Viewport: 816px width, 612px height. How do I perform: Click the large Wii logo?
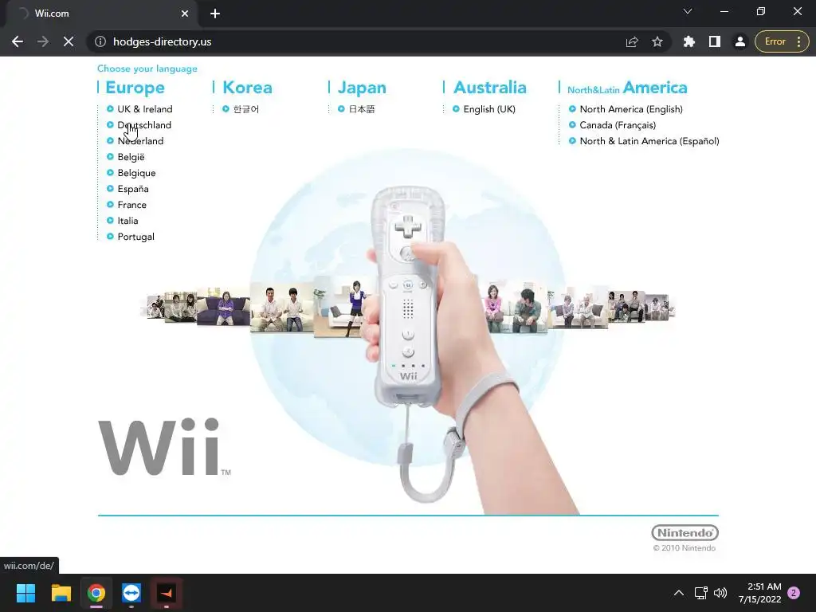(164, 447)
